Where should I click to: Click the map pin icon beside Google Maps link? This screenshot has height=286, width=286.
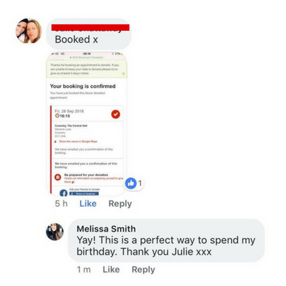click(x=56, y=142)
